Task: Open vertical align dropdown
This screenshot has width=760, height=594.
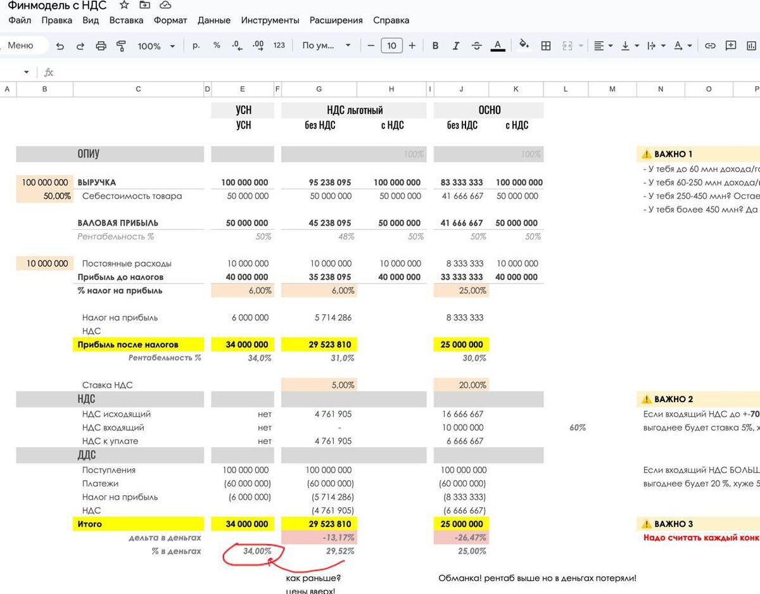Action: point(630,46)
